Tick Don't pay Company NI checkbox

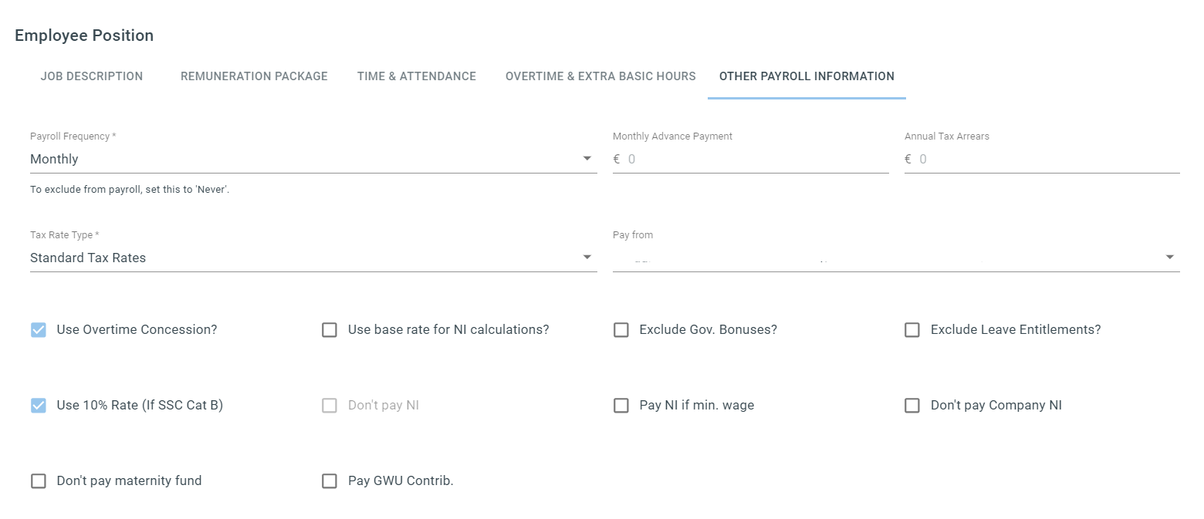(x=912, y=406)
